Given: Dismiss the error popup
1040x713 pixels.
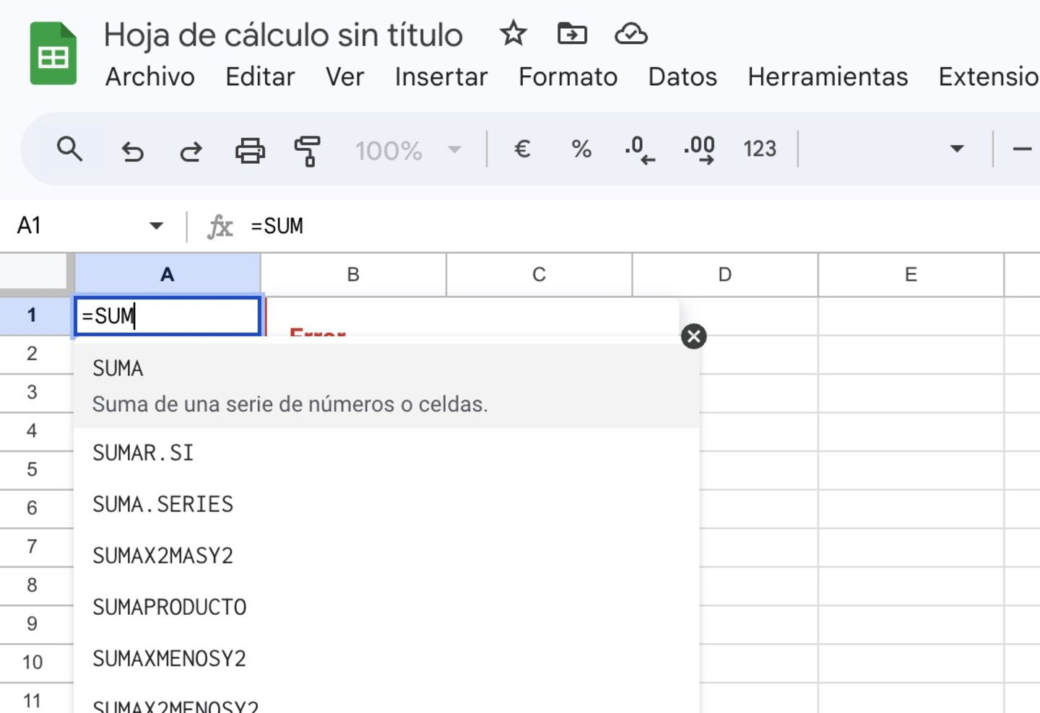Looking at the screenshot, I should [x=693, y=336].
